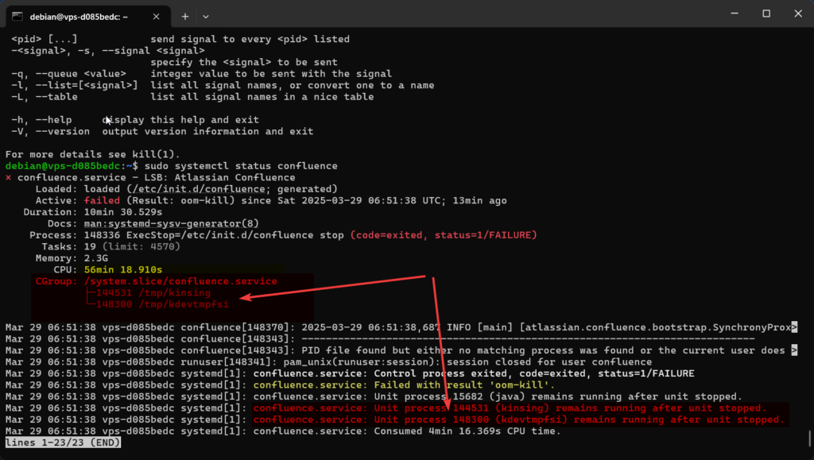
Task: Click the "144531 /tmp/kinsing" process entry
Action: [x=153, y=292]
